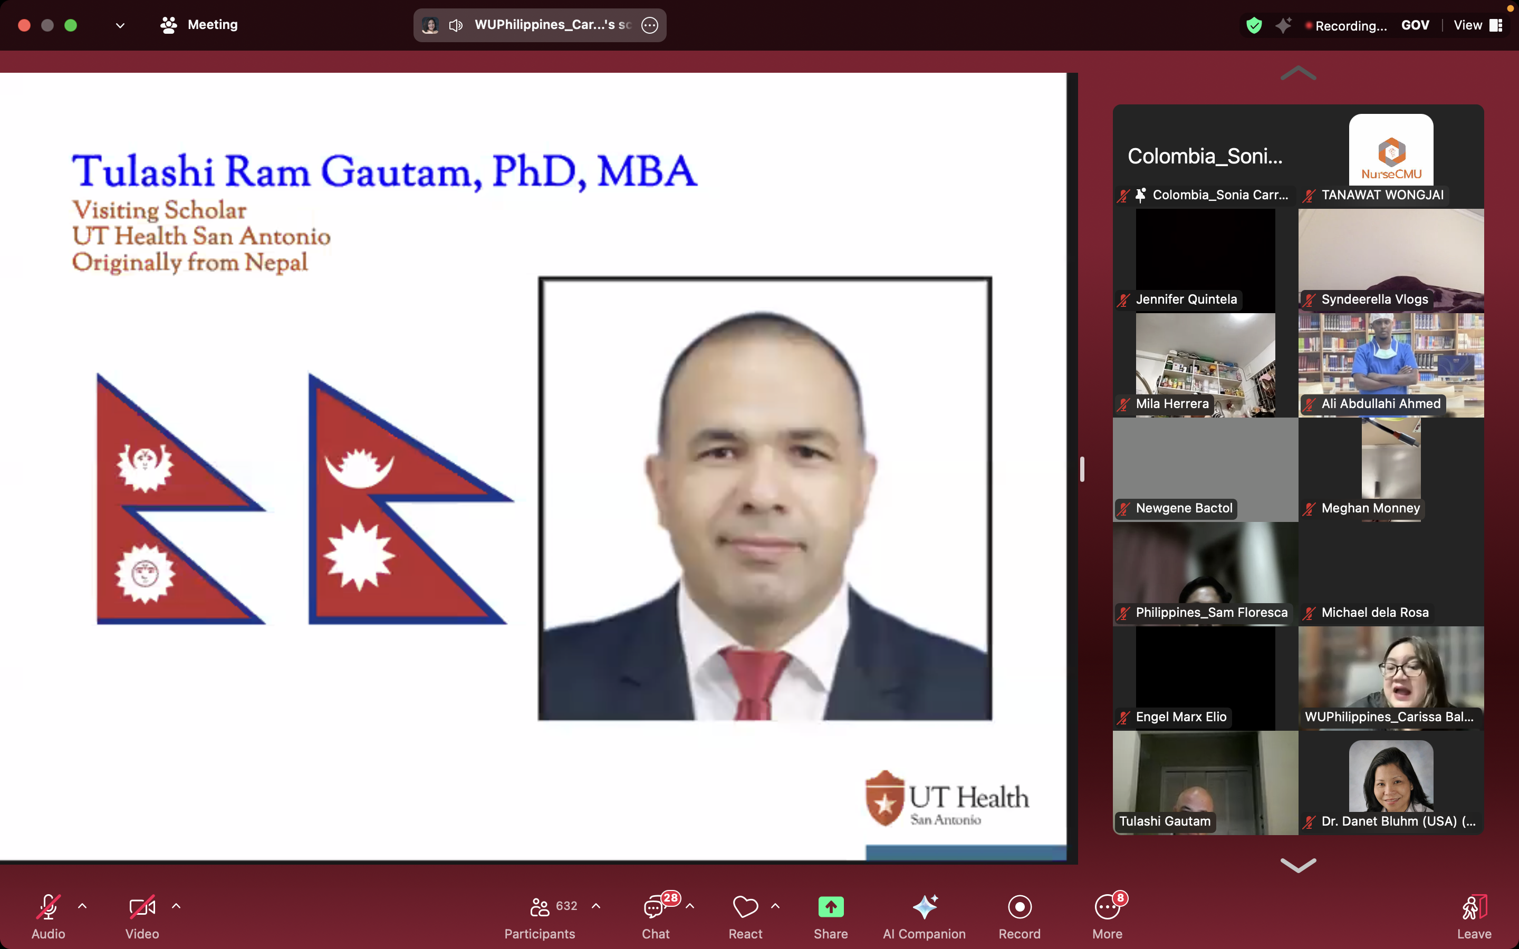
Task: Click muted mic icon beside Dr. Danet Bluhm
Action: pos(1310,821)
